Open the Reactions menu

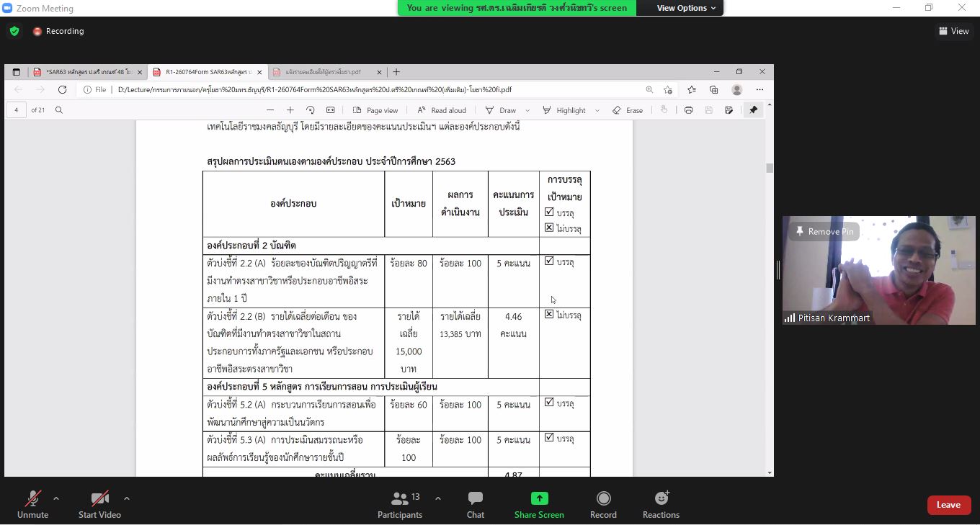pos(661,505)
